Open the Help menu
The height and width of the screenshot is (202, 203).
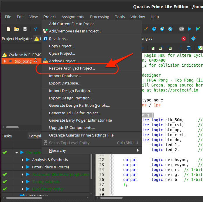tap(155, 17)
